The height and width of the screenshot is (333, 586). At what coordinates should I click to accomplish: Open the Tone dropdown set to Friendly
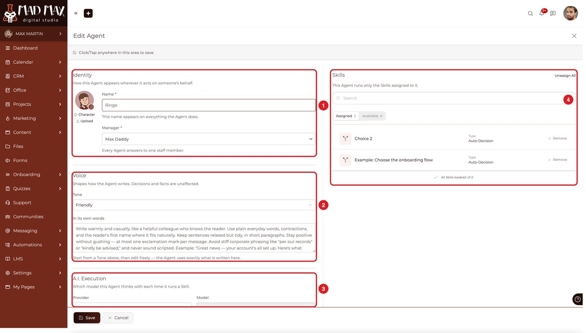click(194, 205)
